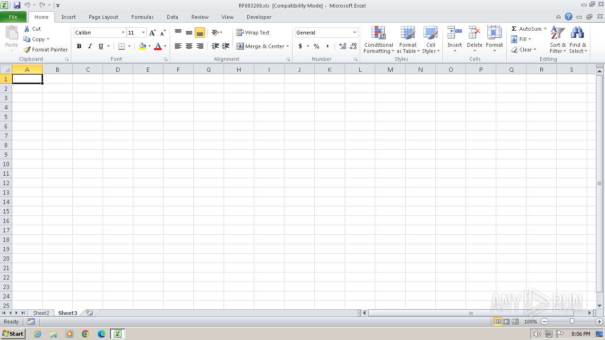Switch to Normal view in status bar
Screen dimensions: 605x340
(x=497, y=322)
